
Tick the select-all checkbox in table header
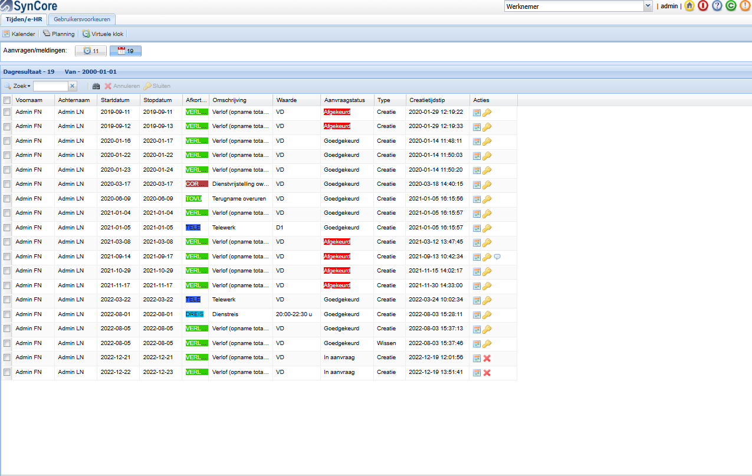coord(7,100)
